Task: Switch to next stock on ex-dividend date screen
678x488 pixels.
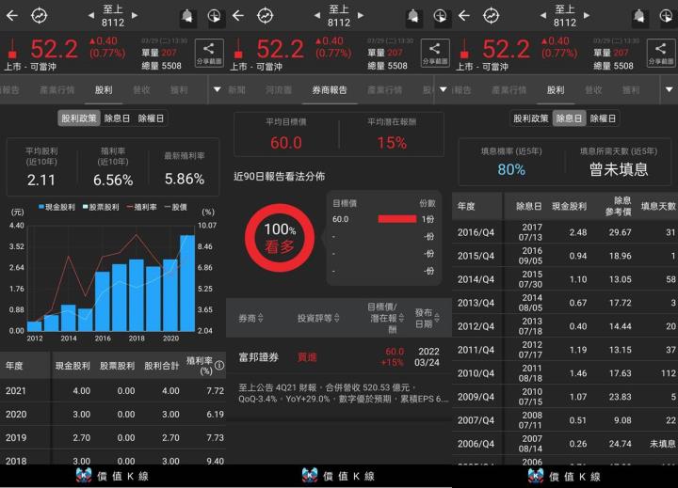Action: pos(587,15)
